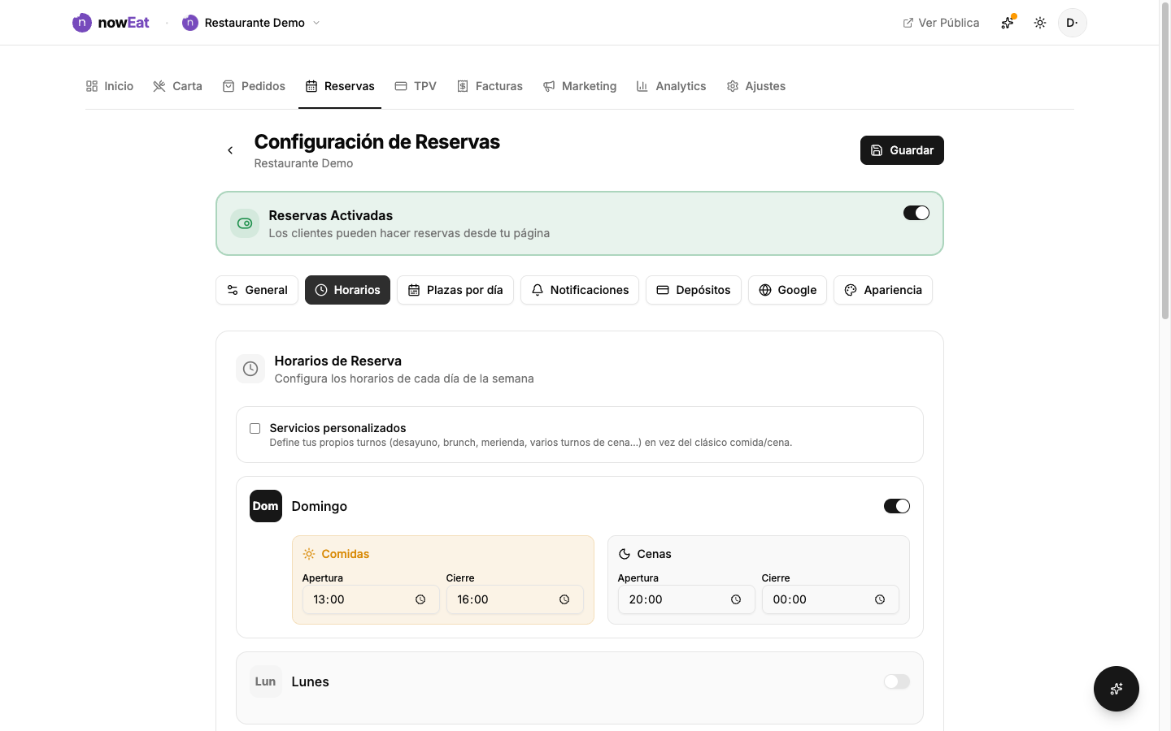Image resolution: width=1171 pixels, height=731 pixels.
Task: Click the Dom day badge
Action: pos(266,506)
